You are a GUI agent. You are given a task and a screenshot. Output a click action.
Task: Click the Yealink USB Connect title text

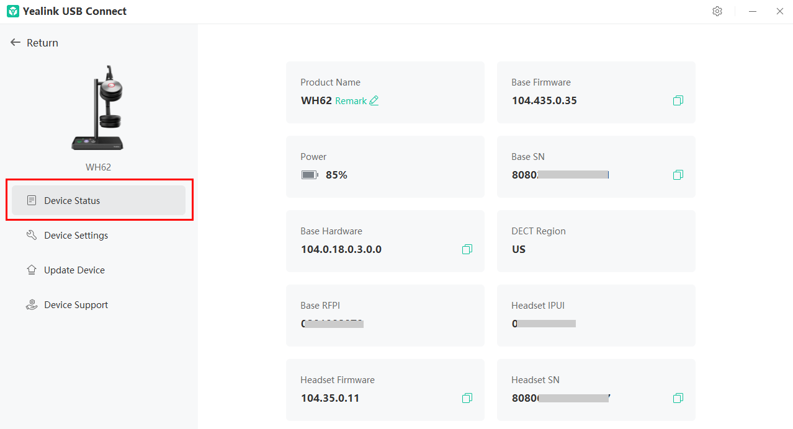pos(74,11)
